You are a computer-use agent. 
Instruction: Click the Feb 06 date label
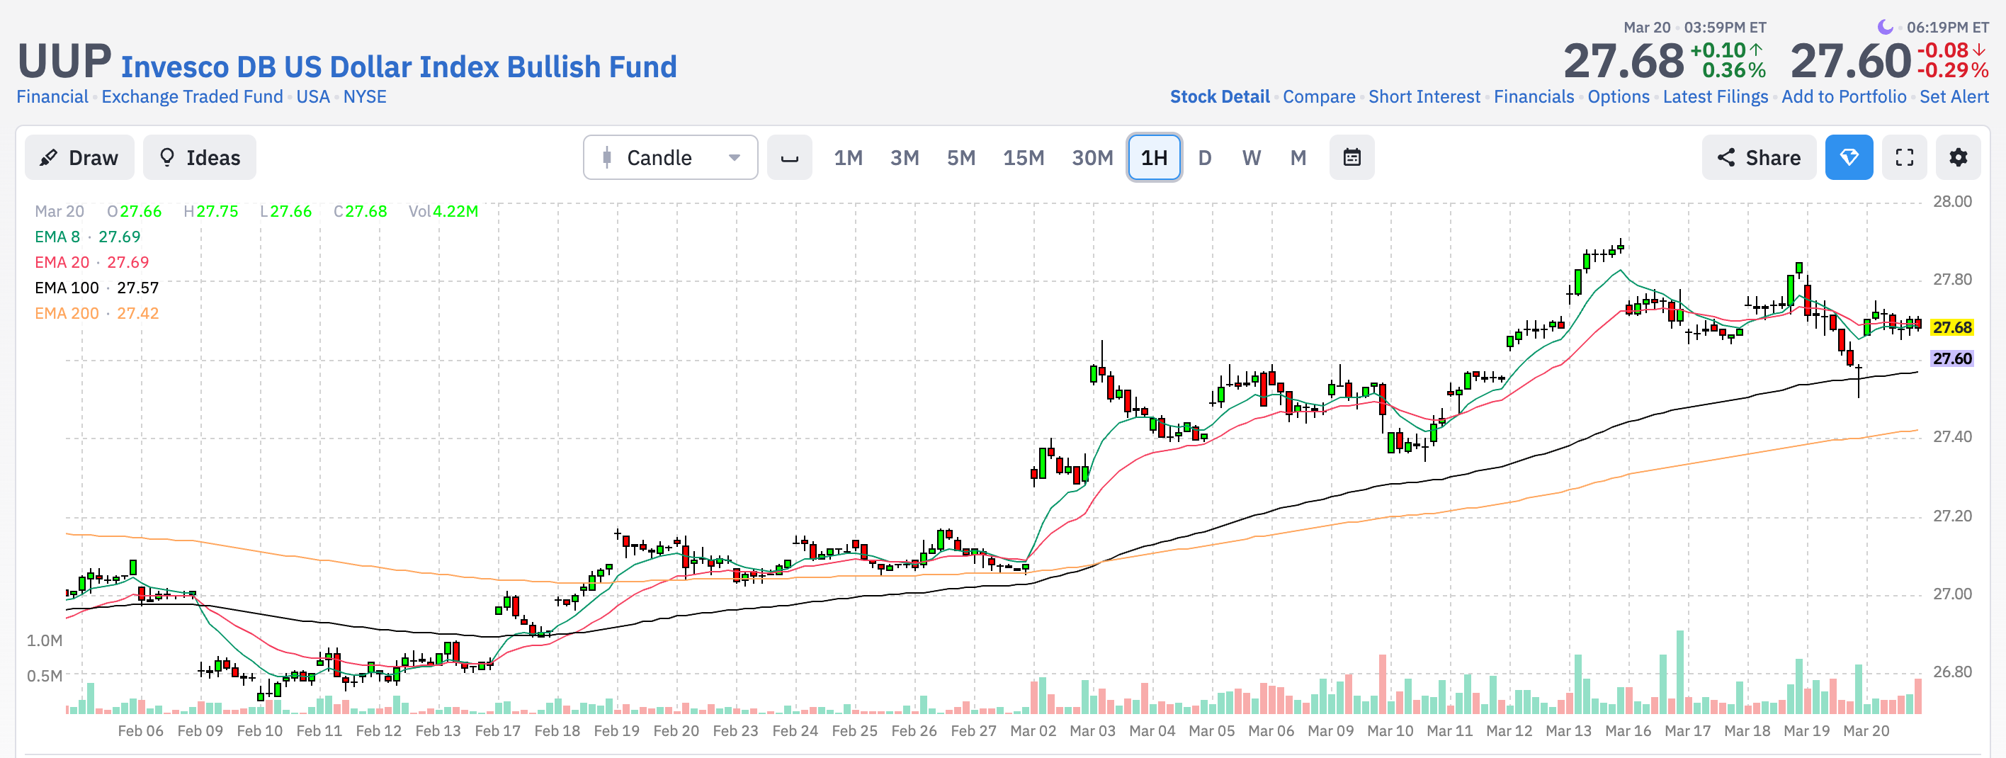coord(140,731)
